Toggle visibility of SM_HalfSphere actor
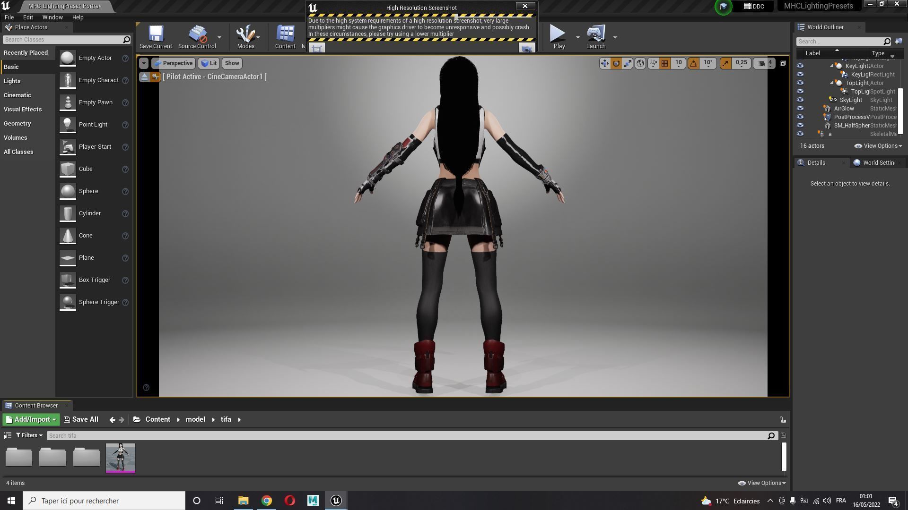 (800, 126)
